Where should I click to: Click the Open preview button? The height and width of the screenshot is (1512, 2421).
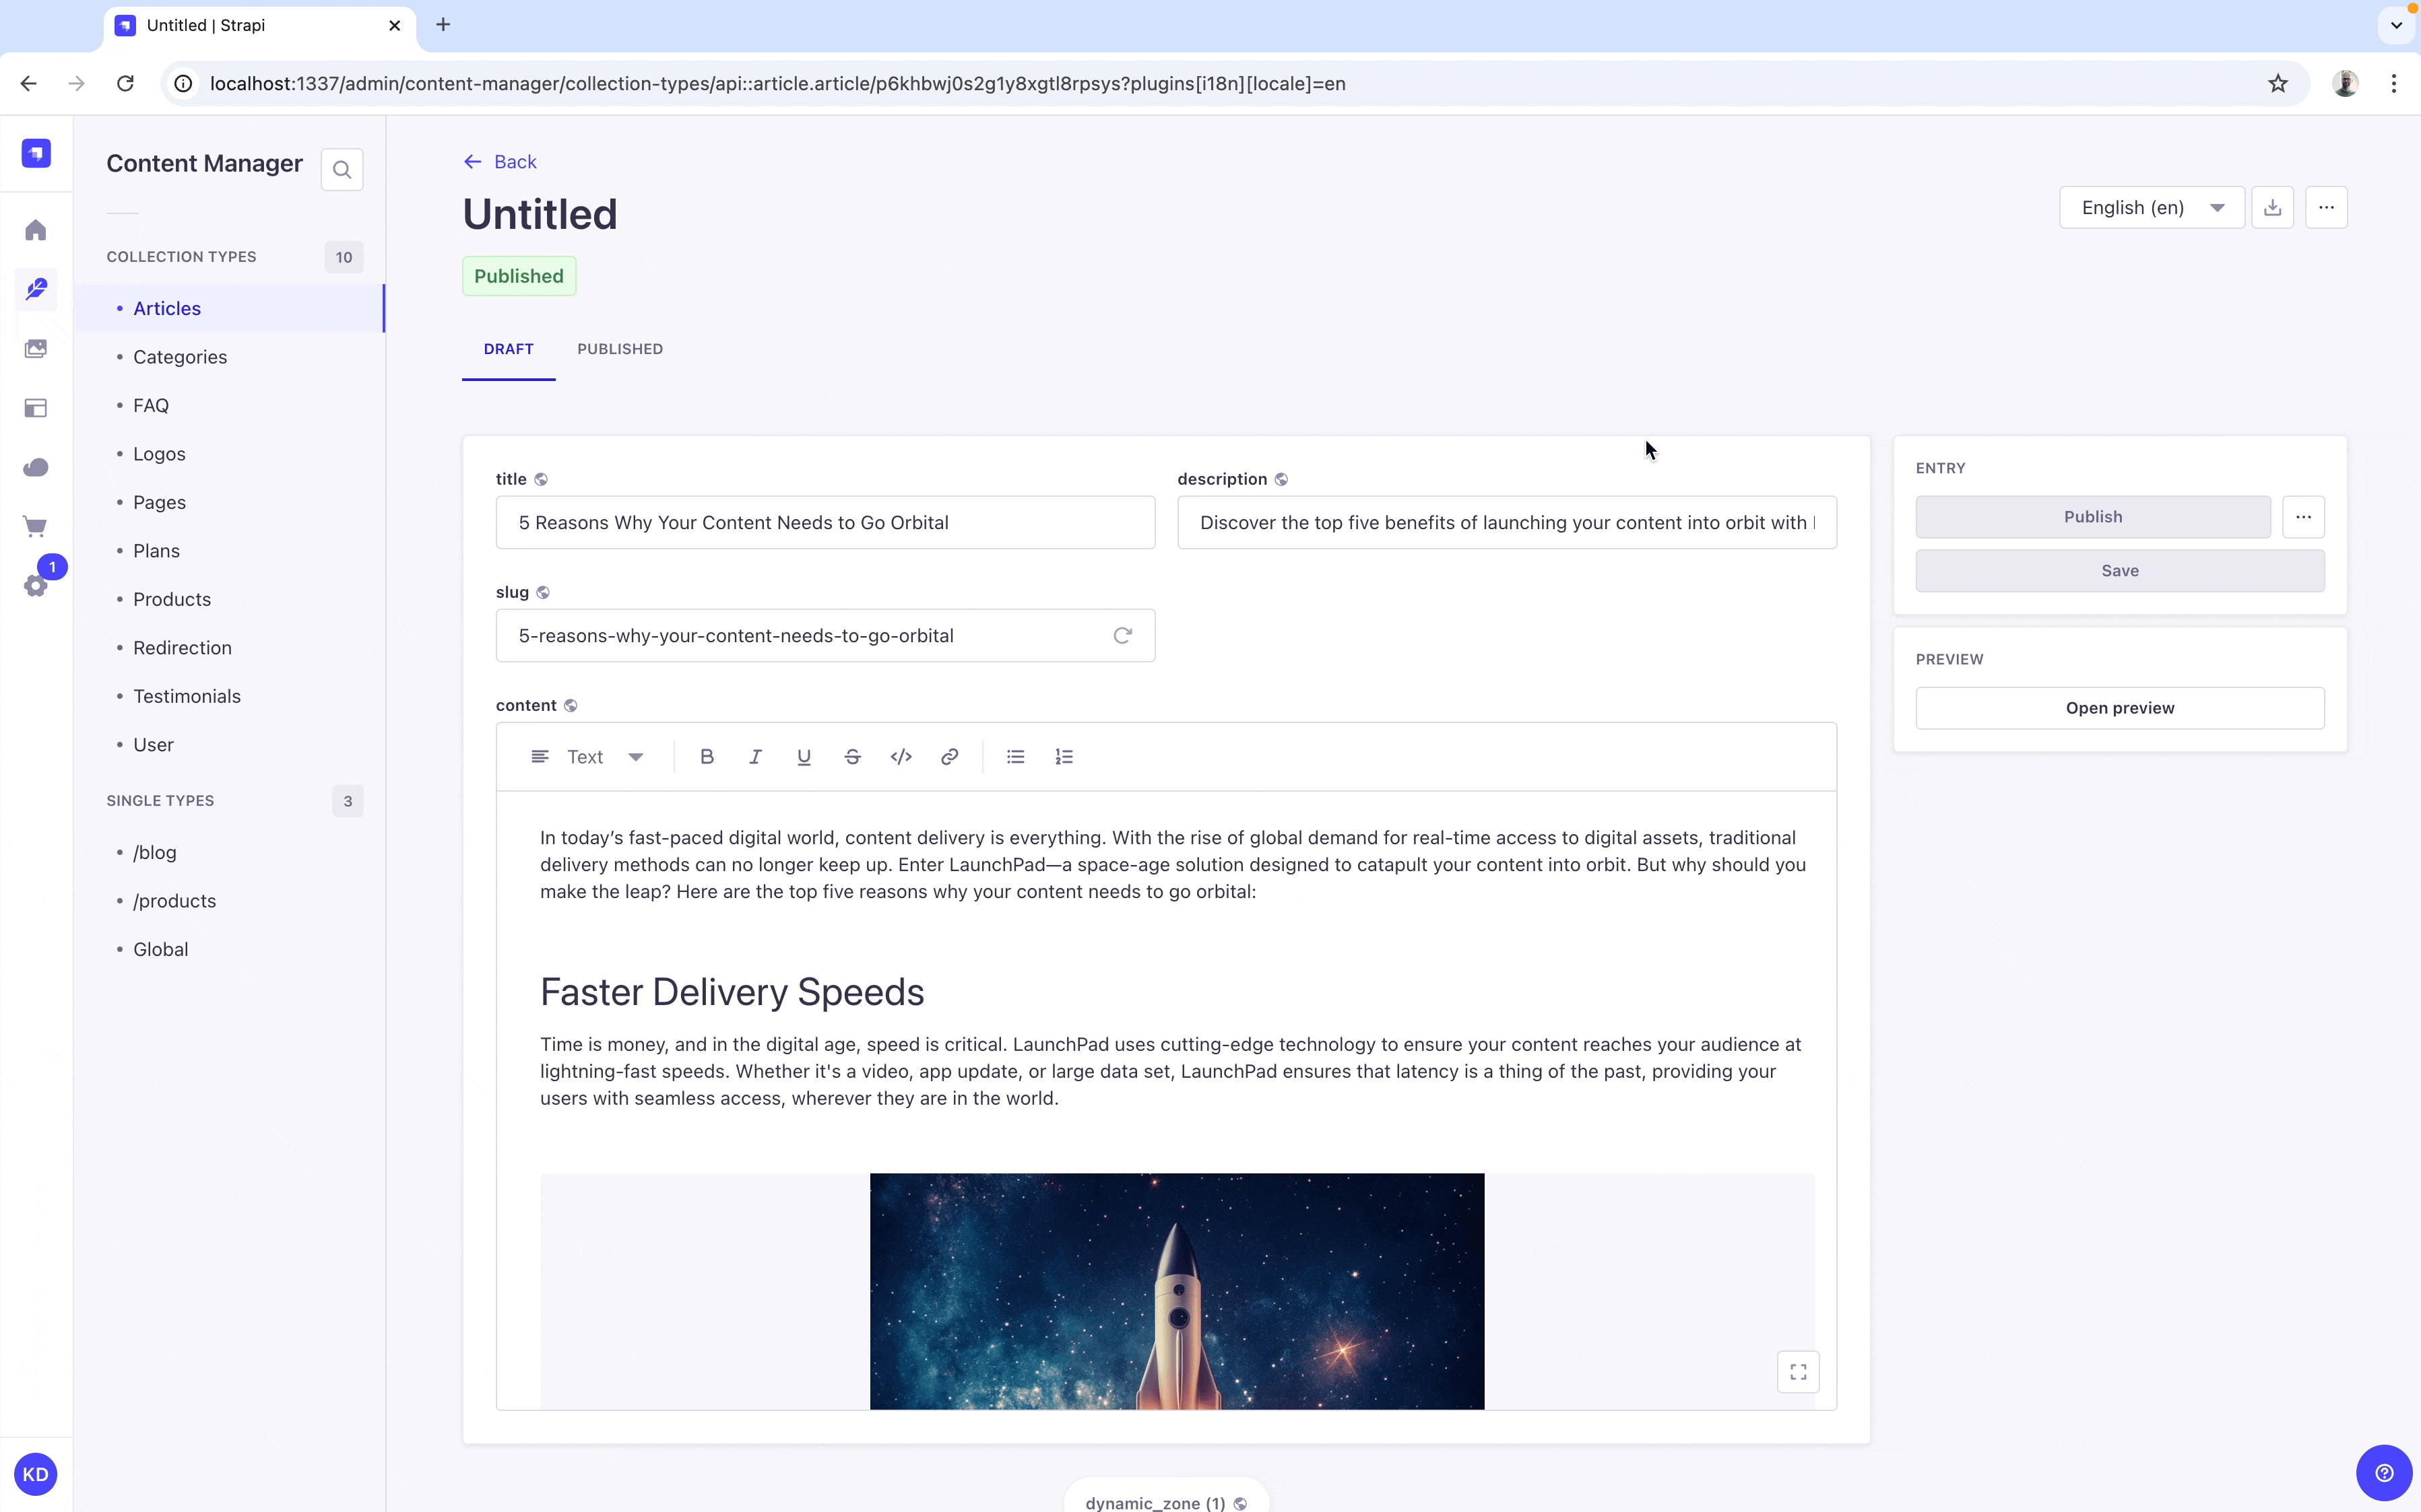tap(2119, 708)
